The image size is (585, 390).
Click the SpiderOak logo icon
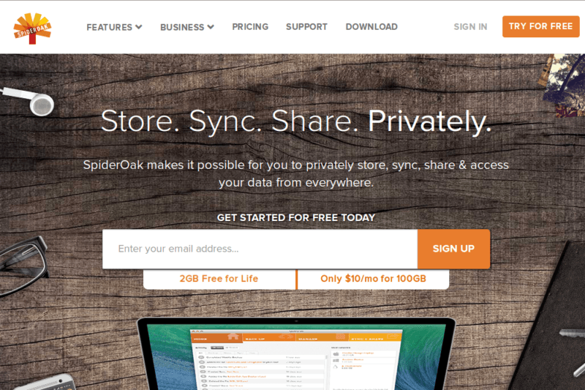[32, 29]
